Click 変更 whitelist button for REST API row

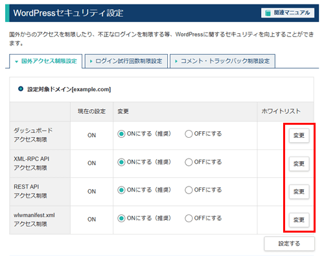point(299,192)
